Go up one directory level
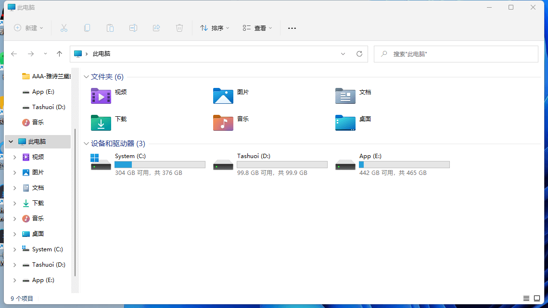 pos(59,54)
